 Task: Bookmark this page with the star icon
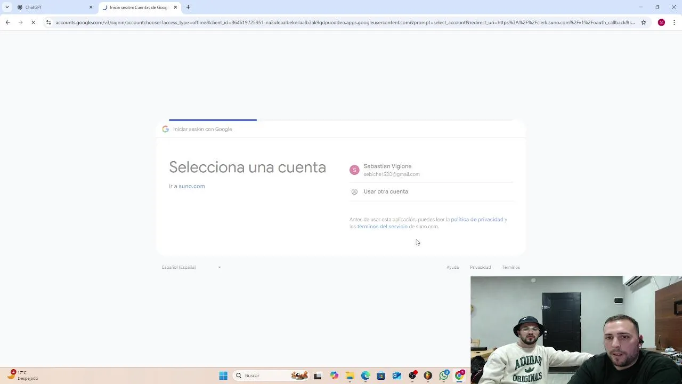tap(644, 22)
